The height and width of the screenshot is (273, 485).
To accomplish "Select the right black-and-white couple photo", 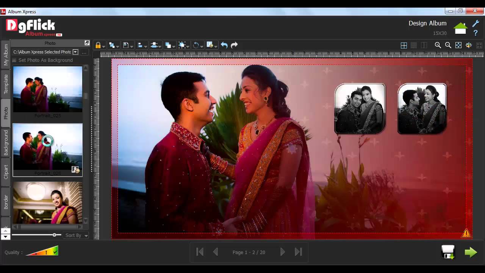I will pyautogui.click(x=422, y=108).
